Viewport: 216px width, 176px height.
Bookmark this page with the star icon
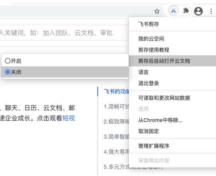[x=157, y=11]
